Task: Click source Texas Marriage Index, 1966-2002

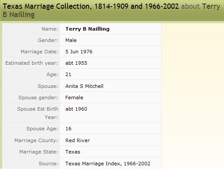Action: point(108,164)
